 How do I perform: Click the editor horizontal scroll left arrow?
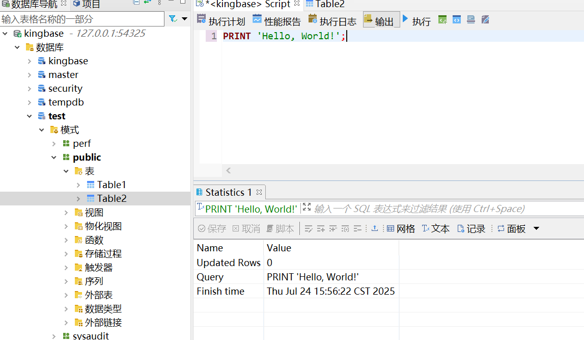228,170
